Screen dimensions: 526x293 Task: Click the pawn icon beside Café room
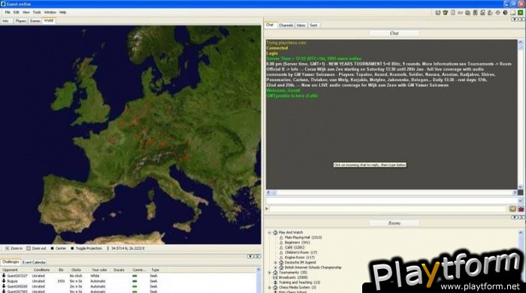coord(281,247)
